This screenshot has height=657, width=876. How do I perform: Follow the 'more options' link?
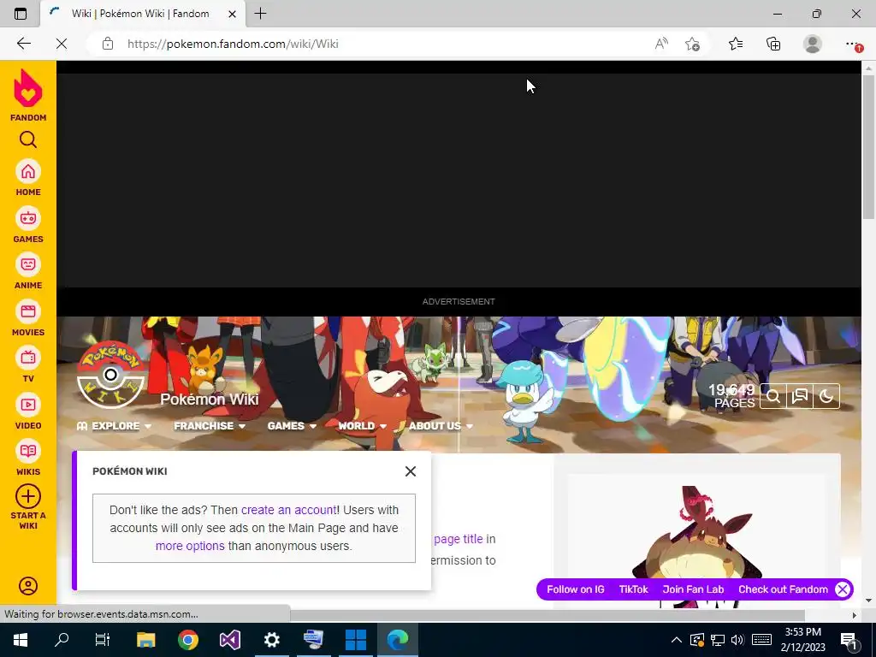coord(190,546)
